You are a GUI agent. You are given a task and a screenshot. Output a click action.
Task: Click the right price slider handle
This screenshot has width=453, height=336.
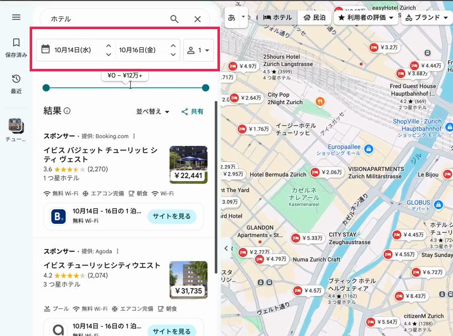click(205, 88)
